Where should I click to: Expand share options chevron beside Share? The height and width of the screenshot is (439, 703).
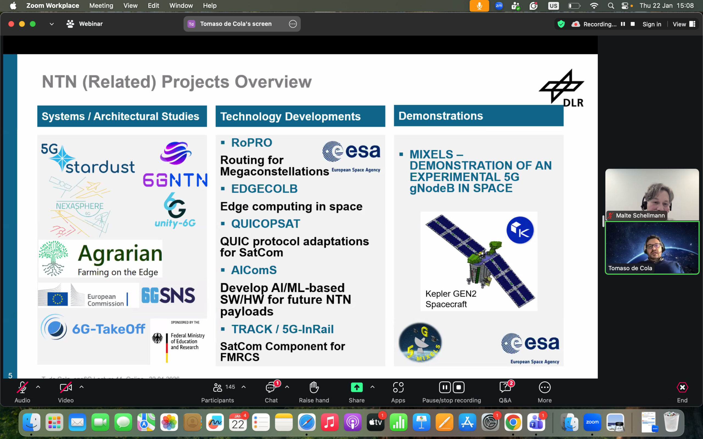[x=372, y=387]
